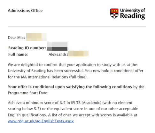The width and height of the screenshot is (155, 133).
Task: Click the blurred surname next to Aleksandra
Action: pos(78,54)
